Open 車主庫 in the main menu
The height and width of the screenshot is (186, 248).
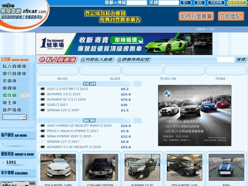point(10,103)
